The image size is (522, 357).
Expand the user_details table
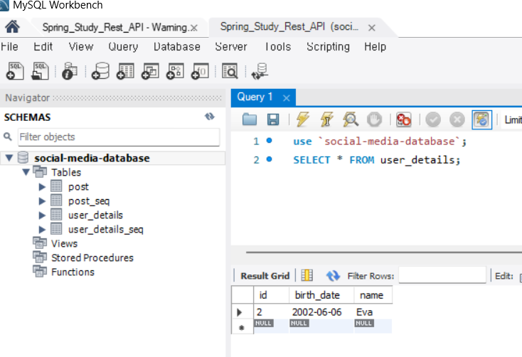click(42, 215)
